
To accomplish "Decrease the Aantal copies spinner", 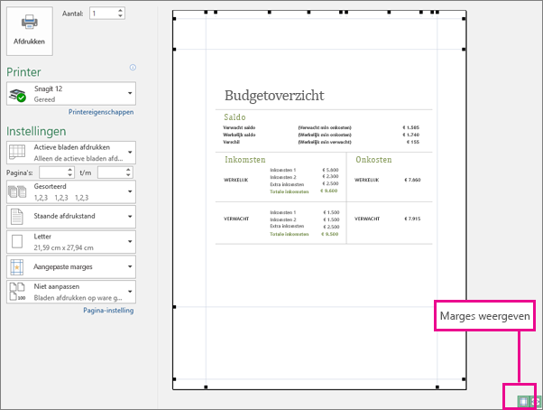I will pos(120,15).
